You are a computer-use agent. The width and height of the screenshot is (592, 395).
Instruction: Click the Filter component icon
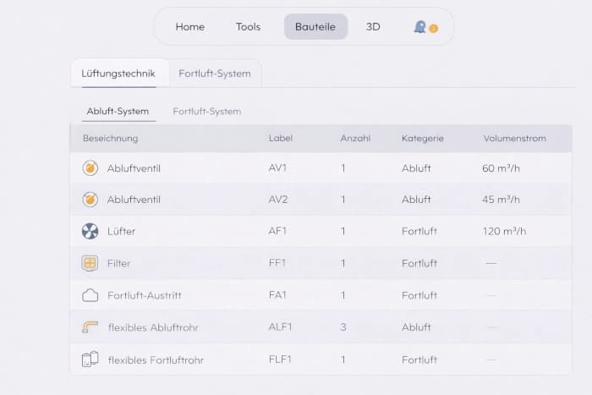pos(90,263)
